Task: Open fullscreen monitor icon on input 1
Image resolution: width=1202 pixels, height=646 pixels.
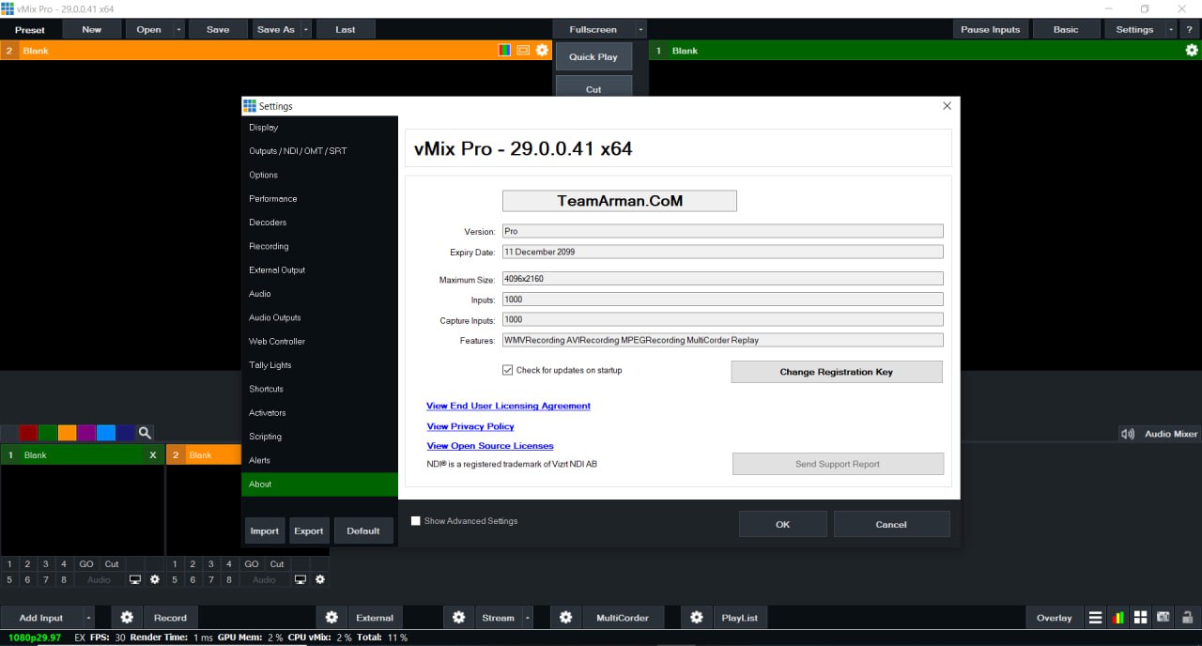Action: pyautogui.click(x=134, y=579)
